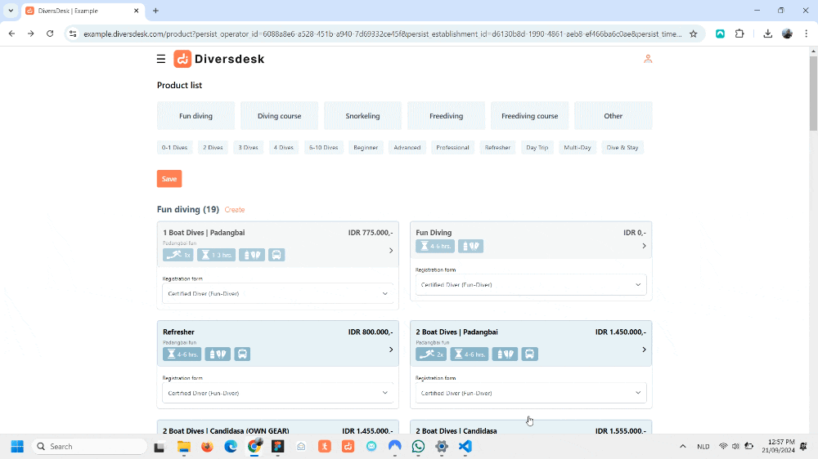Viewport: 818px width, 459px height.
Task: Bookmark this page with the star icon
Action: tap(694, 33)
